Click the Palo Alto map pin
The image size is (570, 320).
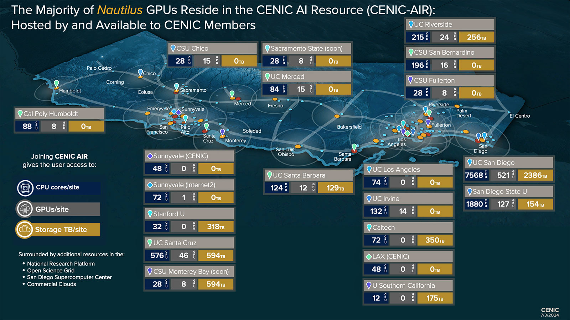[185, 119]
